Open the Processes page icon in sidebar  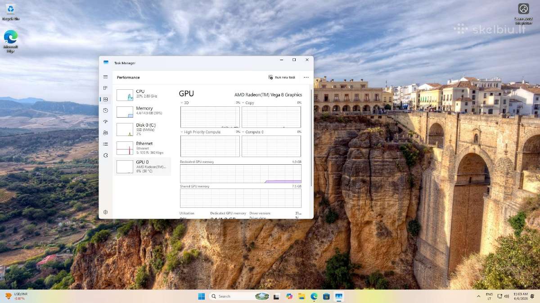point(105,88)
